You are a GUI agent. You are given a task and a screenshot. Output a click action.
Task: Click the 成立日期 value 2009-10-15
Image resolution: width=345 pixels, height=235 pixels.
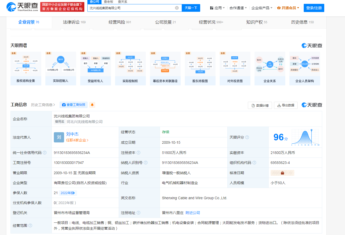171,142
